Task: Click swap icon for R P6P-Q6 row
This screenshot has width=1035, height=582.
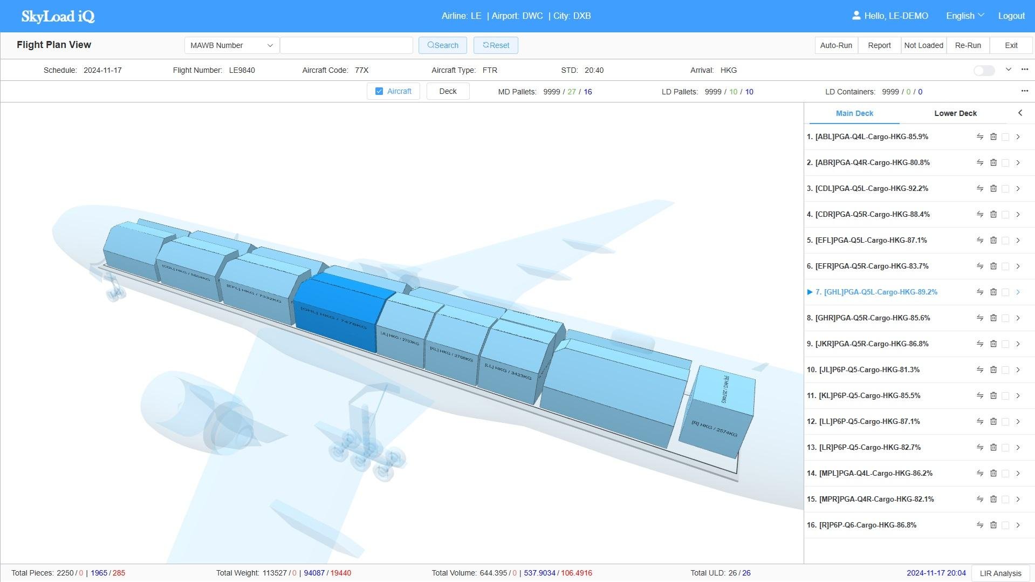Action: pos(980,525)
